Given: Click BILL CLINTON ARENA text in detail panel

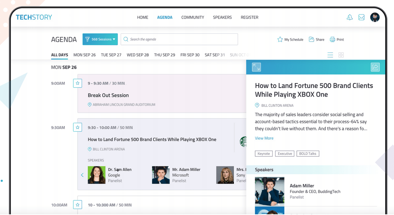Looking at the screenshot, I should coord(277,105).
